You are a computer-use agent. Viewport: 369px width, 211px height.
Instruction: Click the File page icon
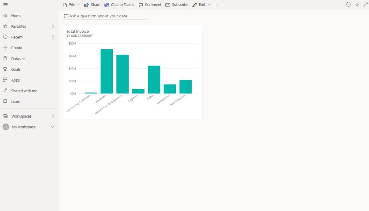coord(65,5)
